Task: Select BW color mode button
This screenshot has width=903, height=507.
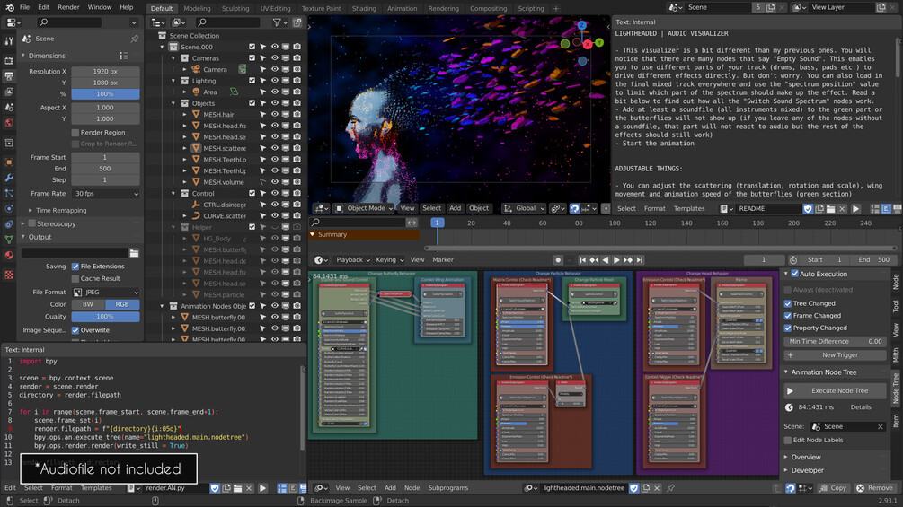Action: point(88,305)
